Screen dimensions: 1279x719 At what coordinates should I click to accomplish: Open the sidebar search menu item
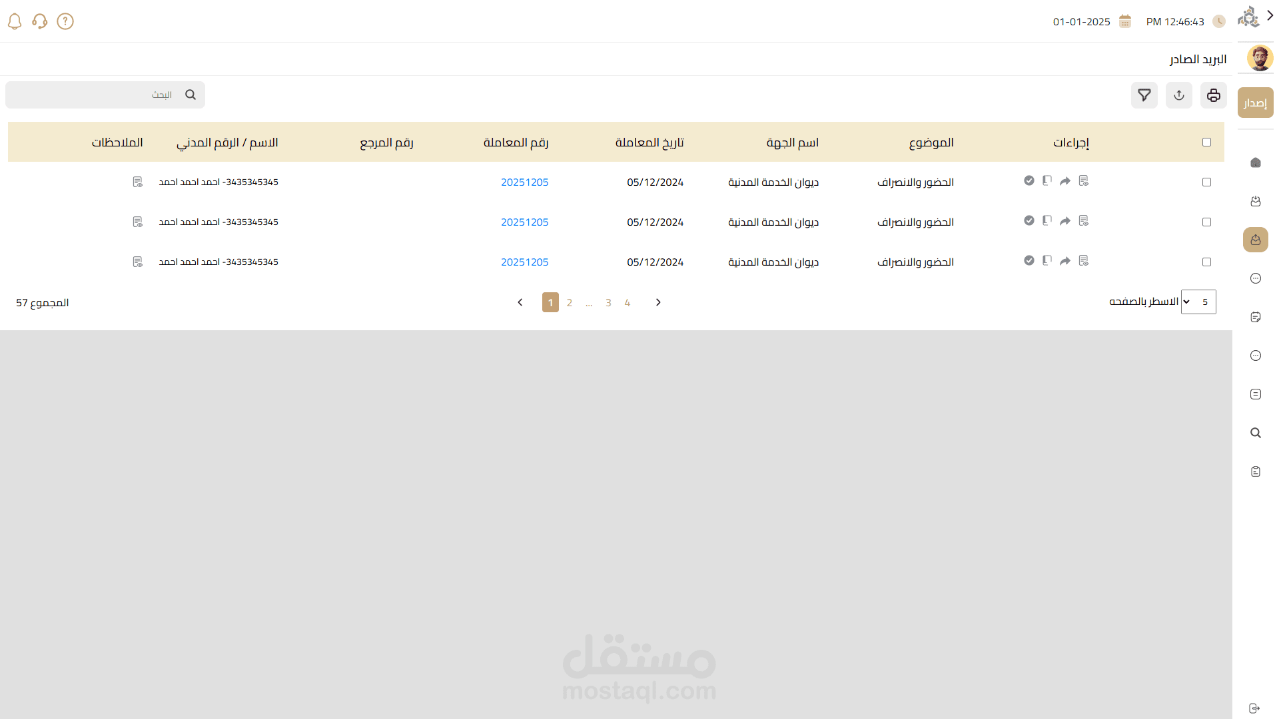point(1255,433)
